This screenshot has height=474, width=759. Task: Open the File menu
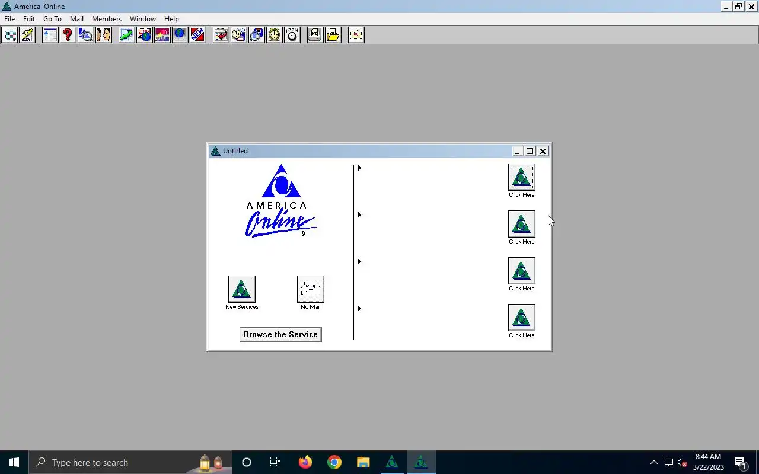pos(9,19)
